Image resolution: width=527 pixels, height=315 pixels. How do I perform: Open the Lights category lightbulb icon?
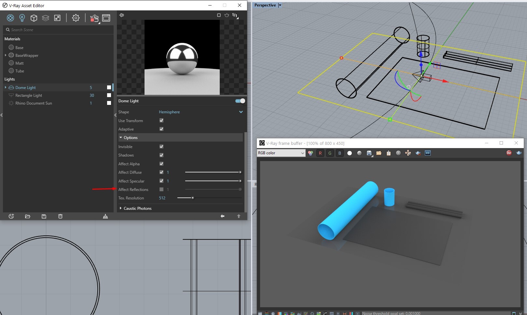tap(22, 18)
